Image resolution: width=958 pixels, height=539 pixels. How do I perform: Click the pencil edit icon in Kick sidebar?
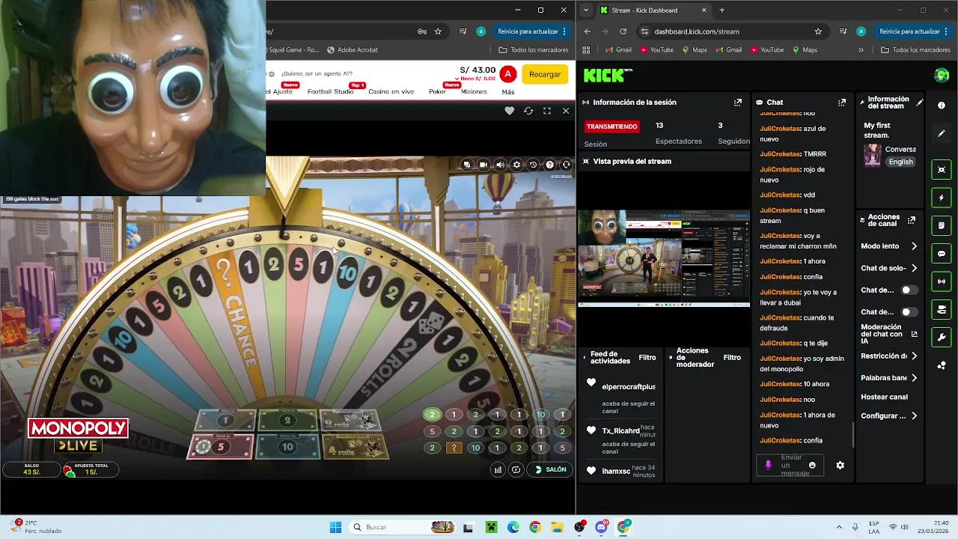click(942, 133)
